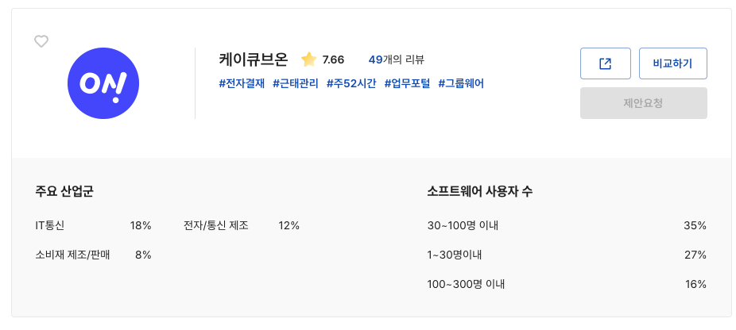Screen dimensions: 736x330
Task: Click the yellow star rating icon
Action: coord(308,59)
